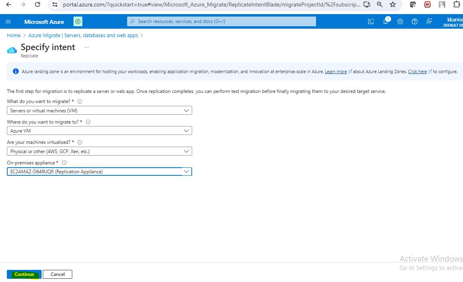Open the Azure portal hamburger menu

pos(8,22)
